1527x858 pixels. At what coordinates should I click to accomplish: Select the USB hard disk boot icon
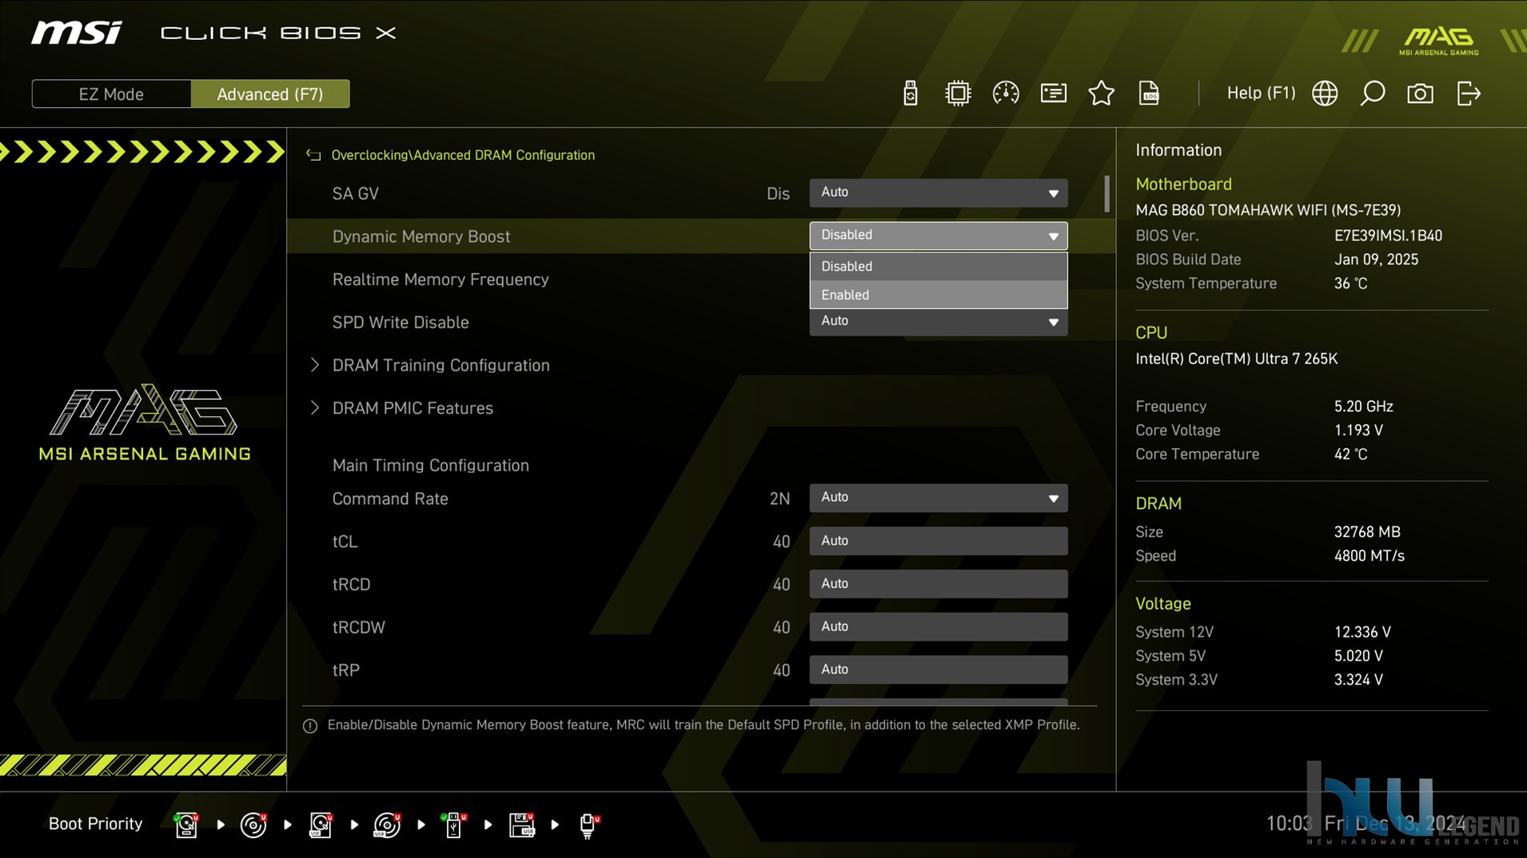pyautogui.click(x=321, y=824)
